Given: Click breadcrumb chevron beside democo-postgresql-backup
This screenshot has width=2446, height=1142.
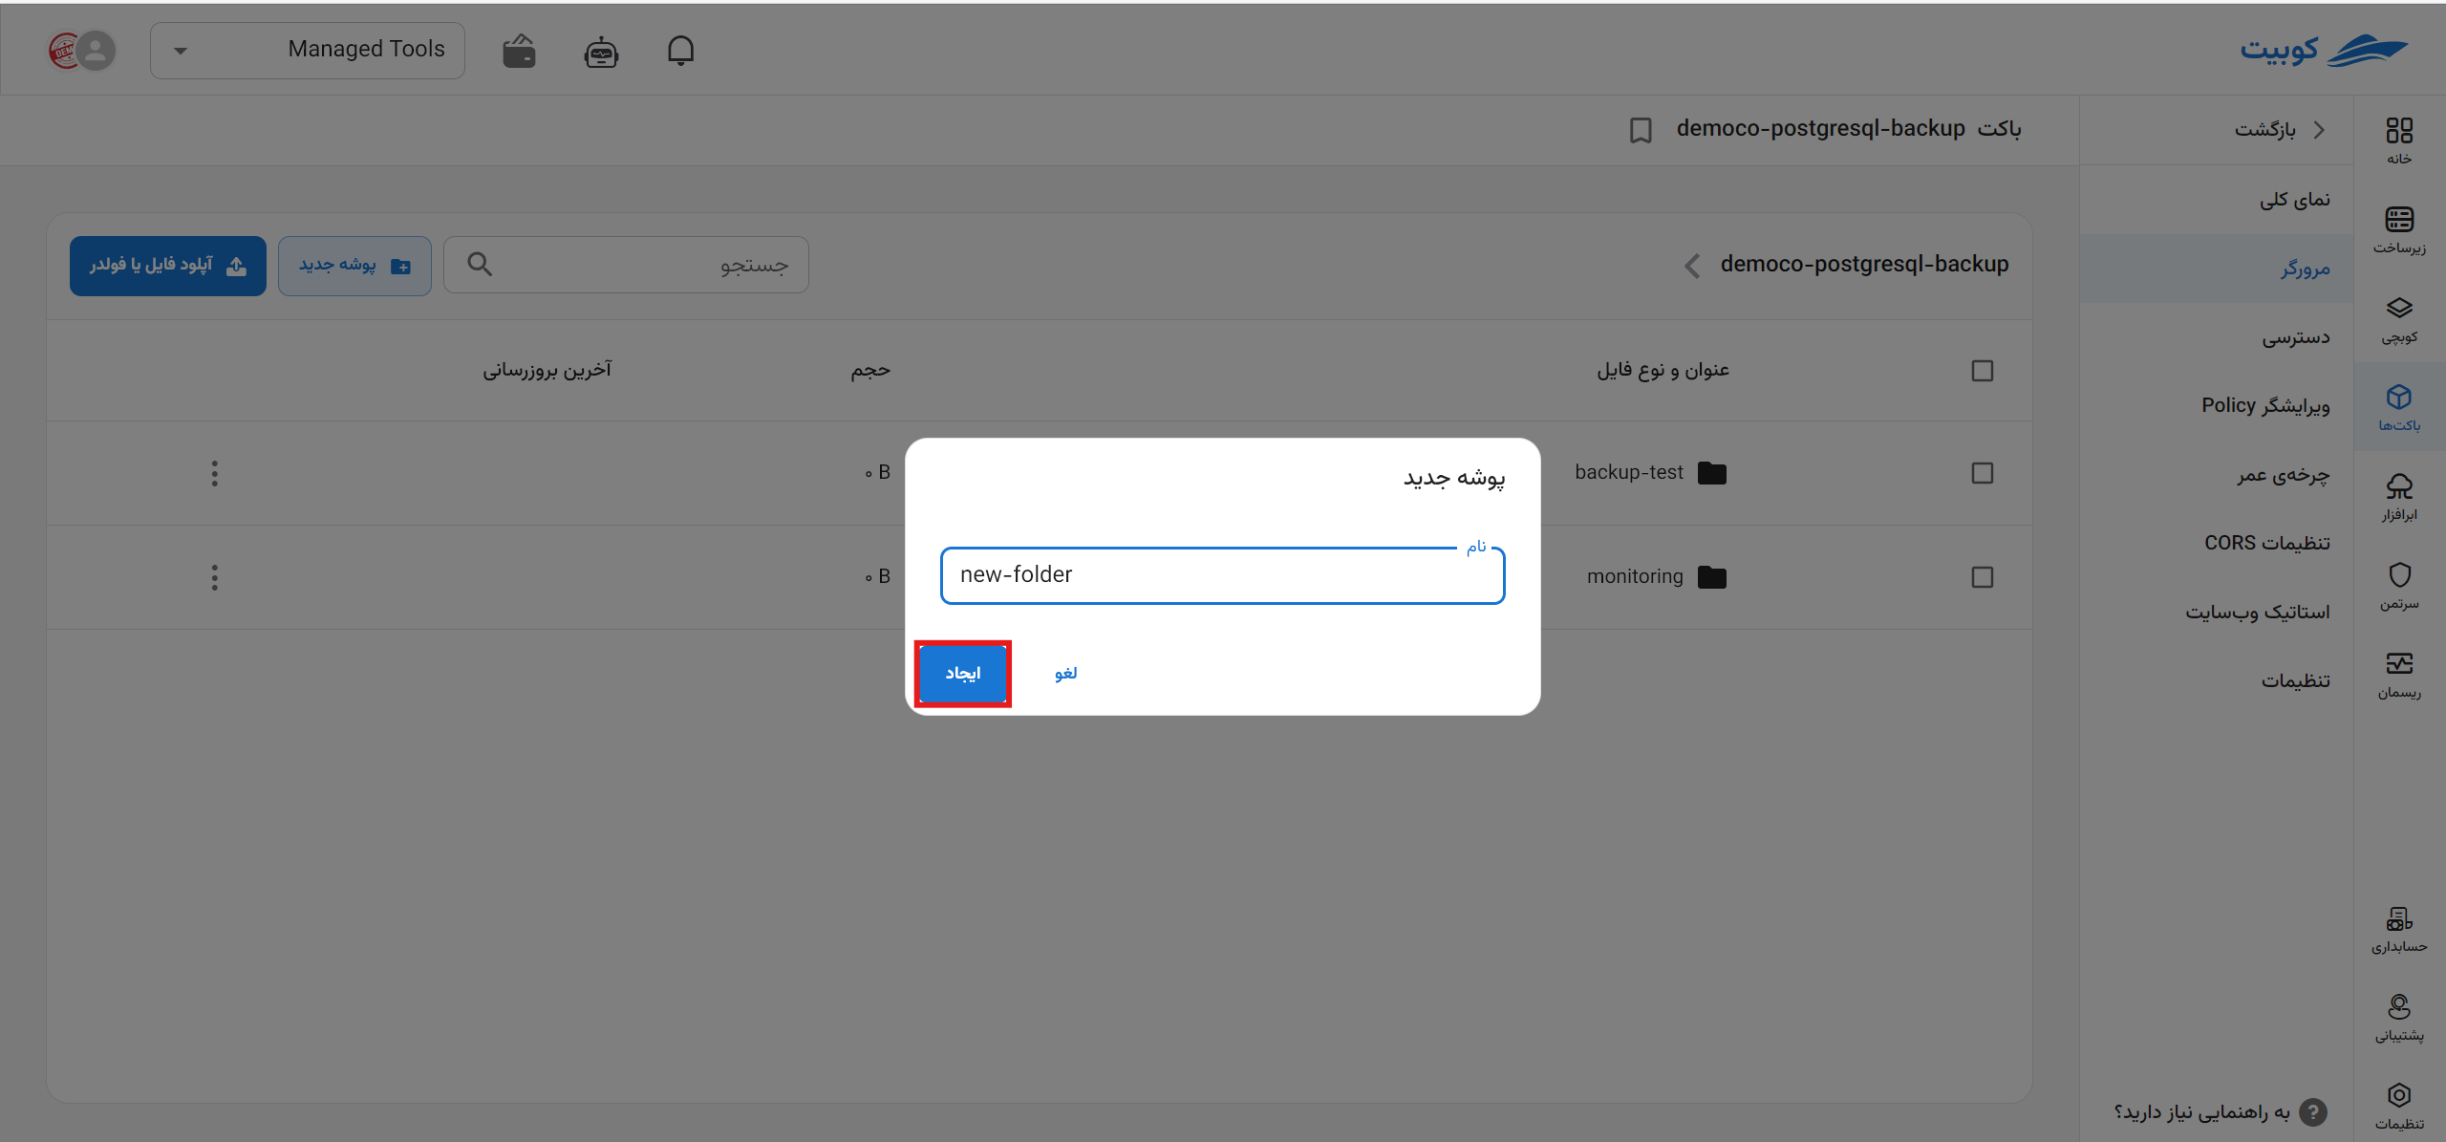Looking at the screenshot, I should click(1692, 266).
